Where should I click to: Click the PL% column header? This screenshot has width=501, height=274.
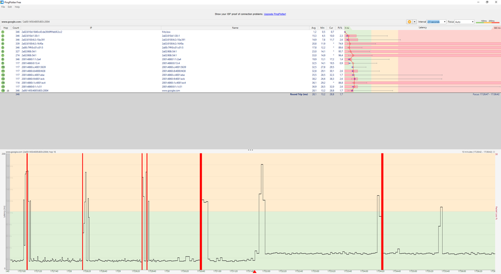(x=340, y=28)
